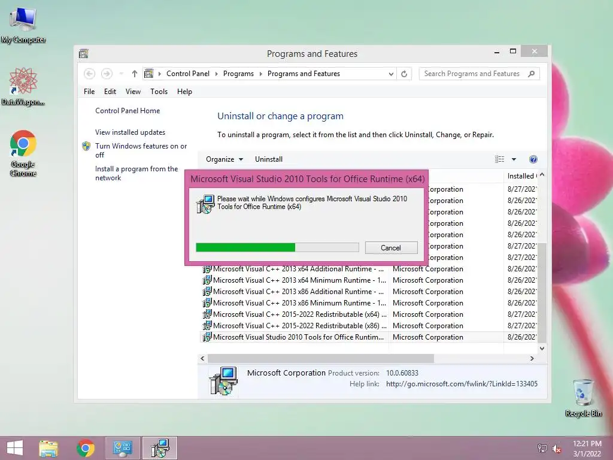The width and height of the screenshot is (613, 460).
Task: Switch to the installer taskbar item
Action: click(x=160, y=448)
